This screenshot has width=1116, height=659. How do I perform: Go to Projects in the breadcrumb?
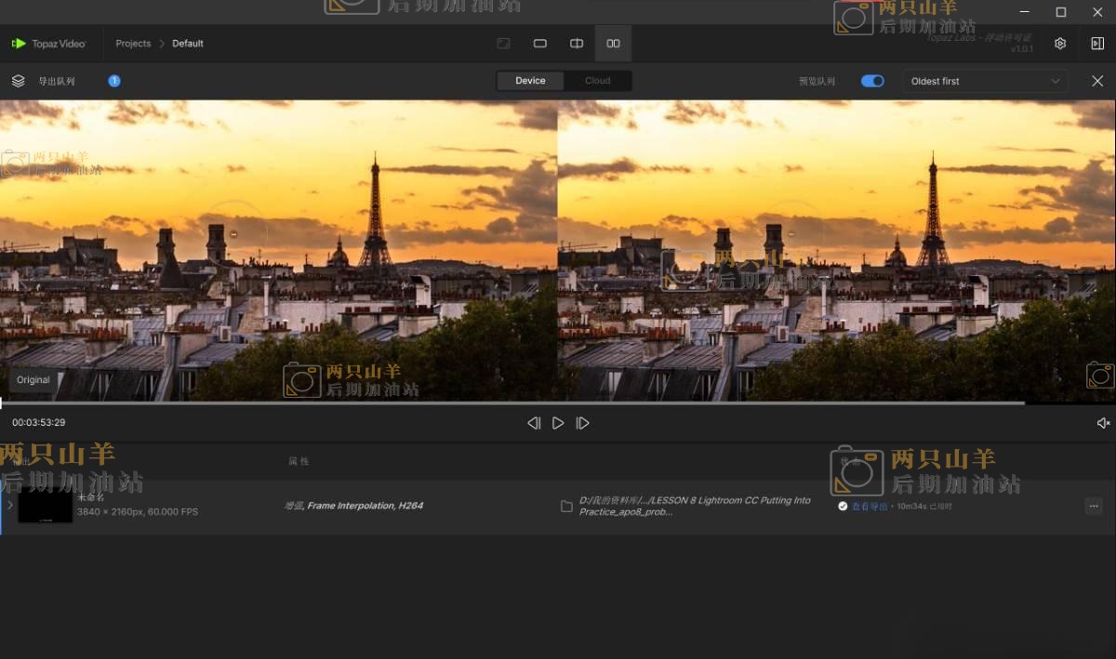[133, 44]
